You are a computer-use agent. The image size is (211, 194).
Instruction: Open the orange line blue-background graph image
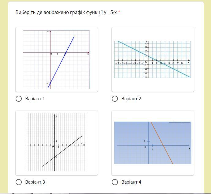point(153,143)
